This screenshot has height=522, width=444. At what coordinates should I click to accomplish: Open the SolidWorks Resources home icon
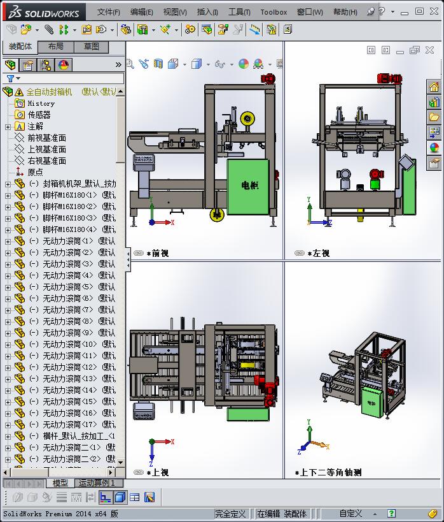[434, 87]
